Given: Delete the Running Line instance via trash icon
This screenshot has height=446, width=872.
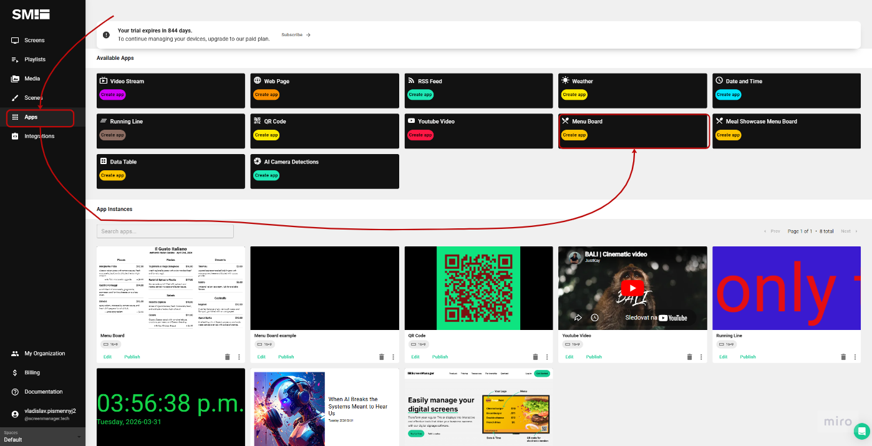Looking at the screenshot, I should click(x=843, y=356).
